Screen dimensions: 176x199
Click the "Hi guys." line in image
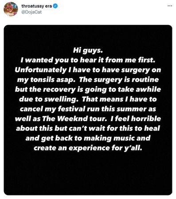(88, 50)
